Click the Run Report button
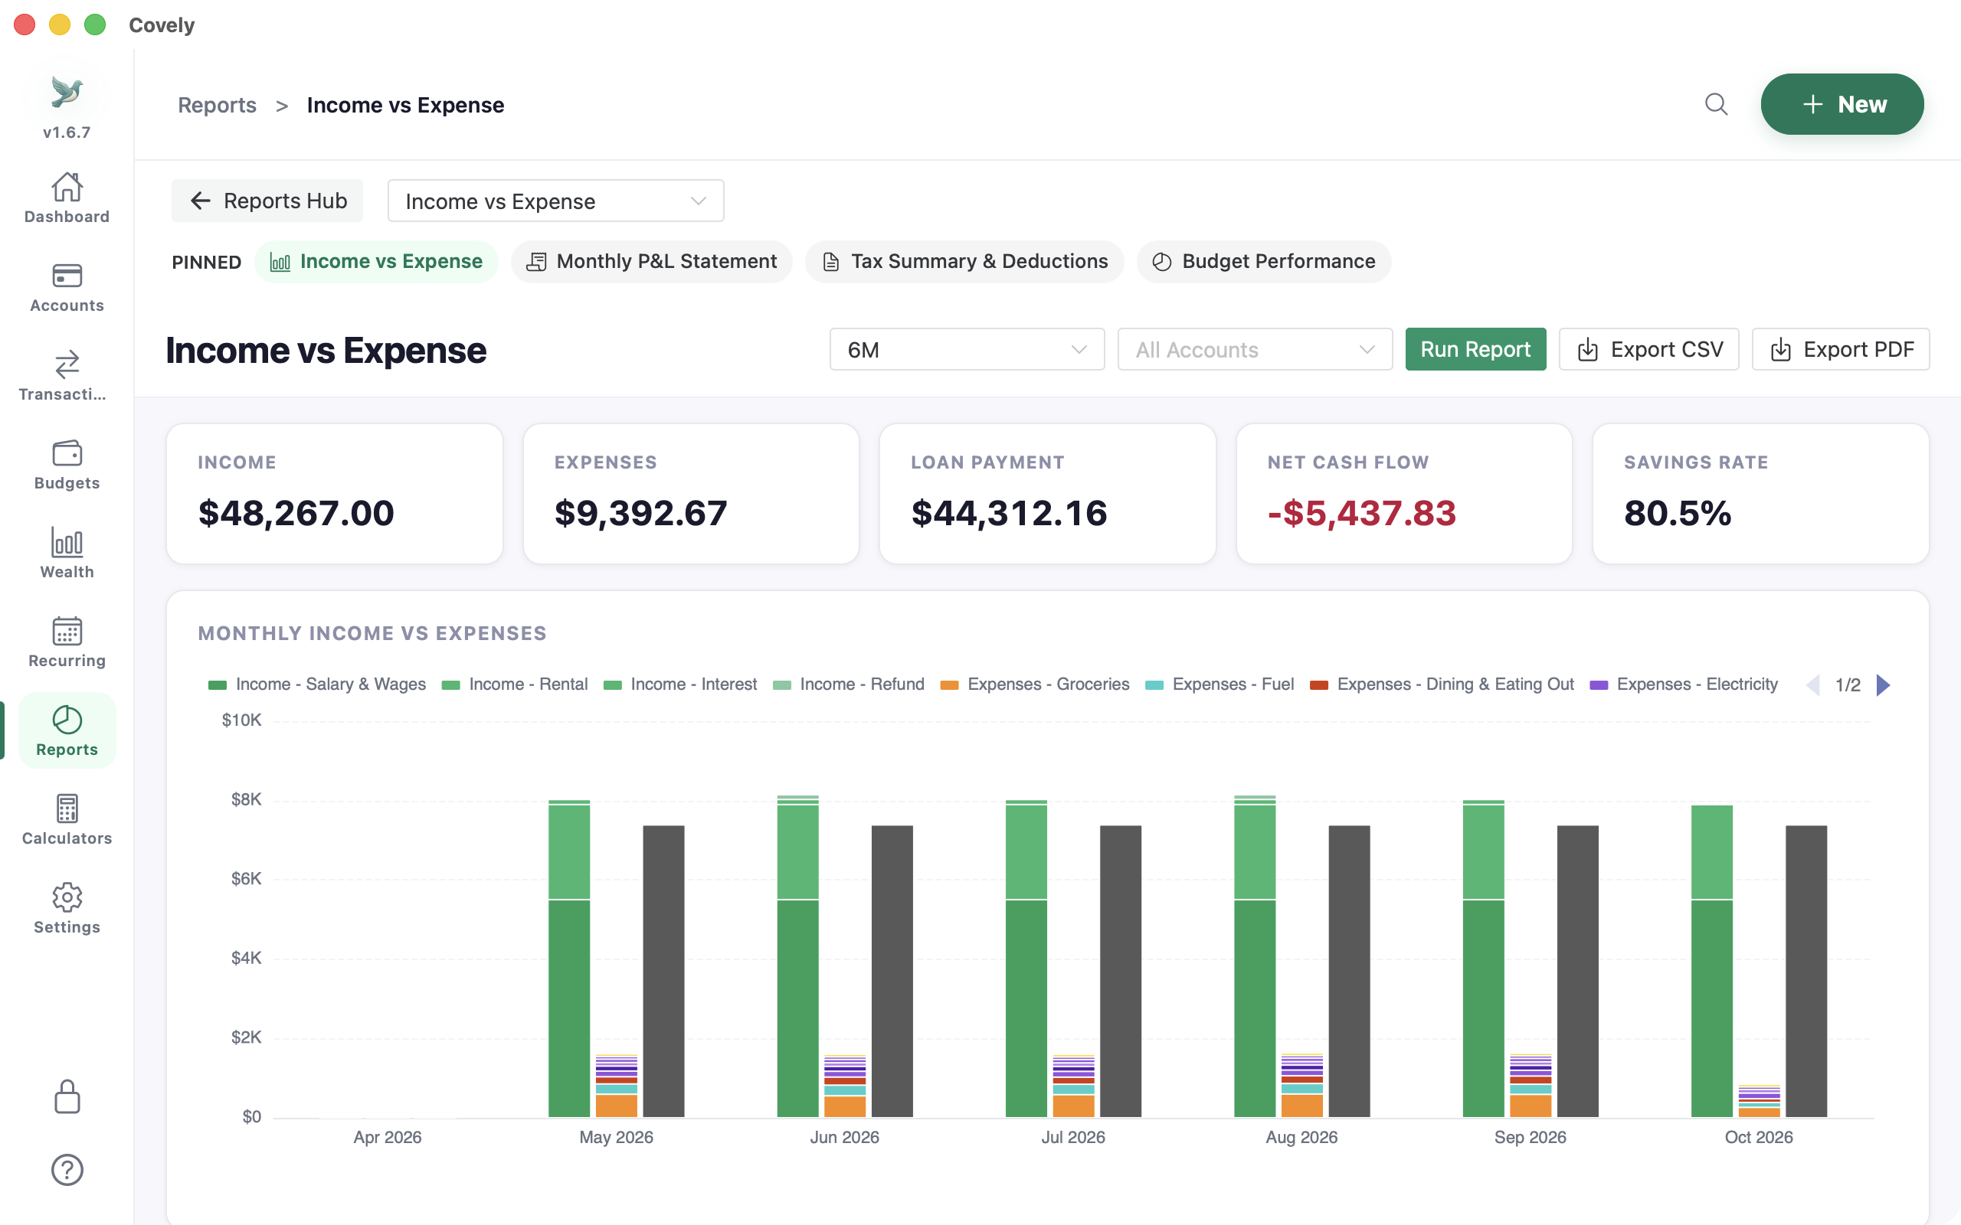Viewport: 1961px width, 1225px height. pos(1475,349)
